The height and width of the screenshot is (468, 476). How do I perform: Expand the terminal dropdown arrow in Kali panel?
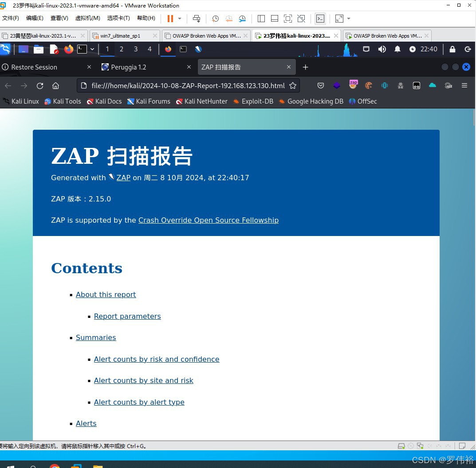92,49
